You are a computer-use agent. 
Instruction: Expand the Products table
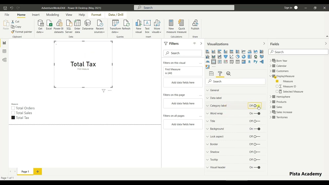[x=270, y=102]
